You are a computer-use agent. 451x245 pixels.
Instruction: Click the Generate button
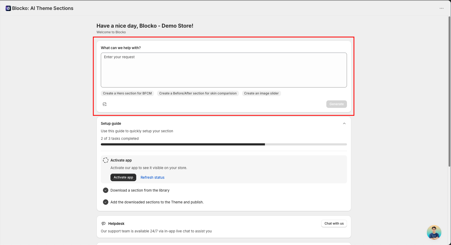[x=337, y=104]
